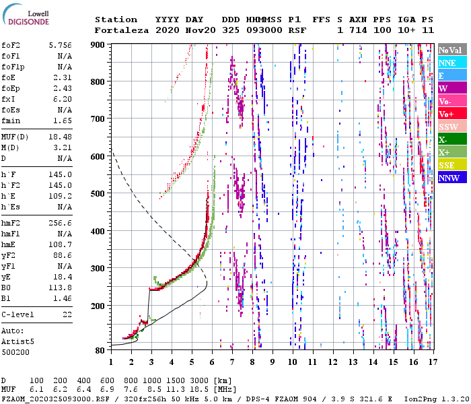Click the Artist5 auto-scaling label
This screenshot has width=471, height=404.
click(x=17, y=342)
